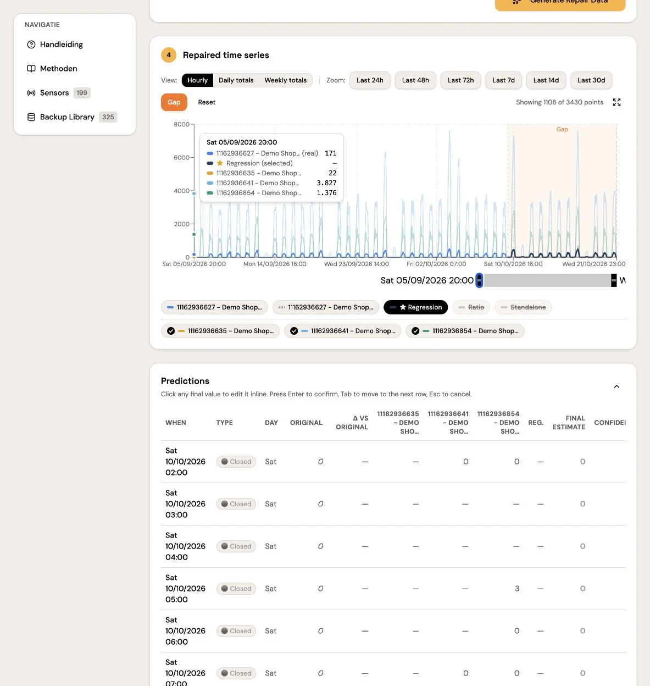The image size is (650, 686).
Task: Click the Regression star icon chip
Action: pos(403,307)
